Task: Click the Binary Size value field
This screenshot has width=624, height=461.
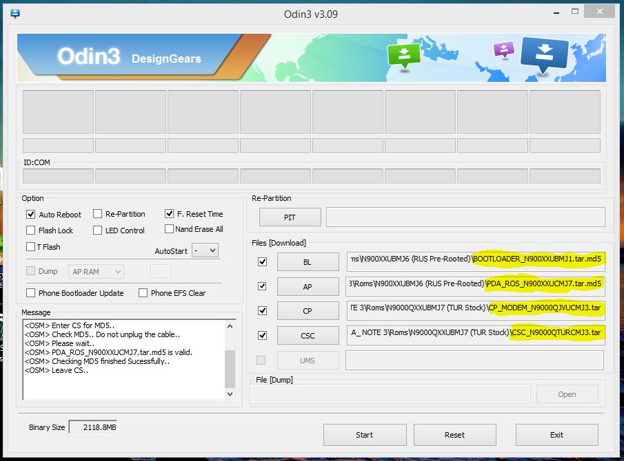Action: click(x=93, y=427)
